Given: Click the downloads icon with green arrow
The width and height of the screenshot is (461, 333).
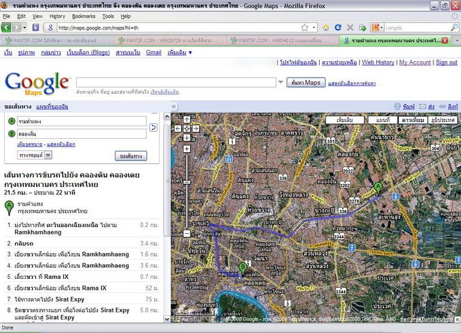Looking at the screenshot, I should coord(362,28).
